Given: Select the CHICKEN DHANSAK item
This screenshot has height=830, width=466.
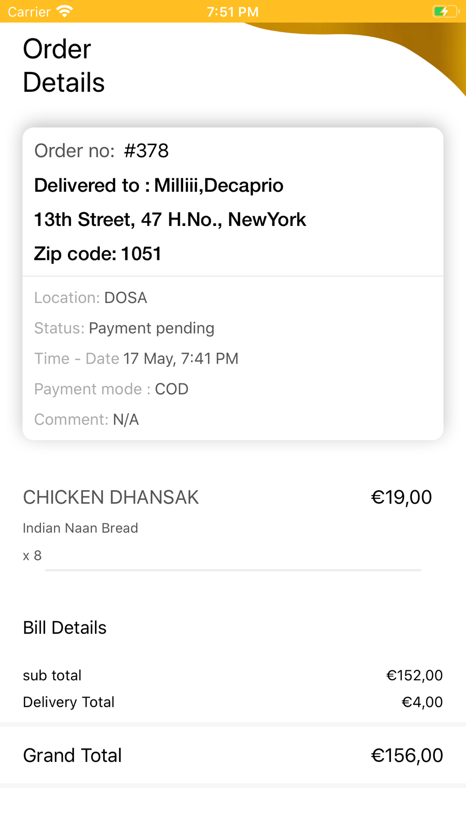Looking at the screenshot, I should pyautogui.click(x=111, y=497).
